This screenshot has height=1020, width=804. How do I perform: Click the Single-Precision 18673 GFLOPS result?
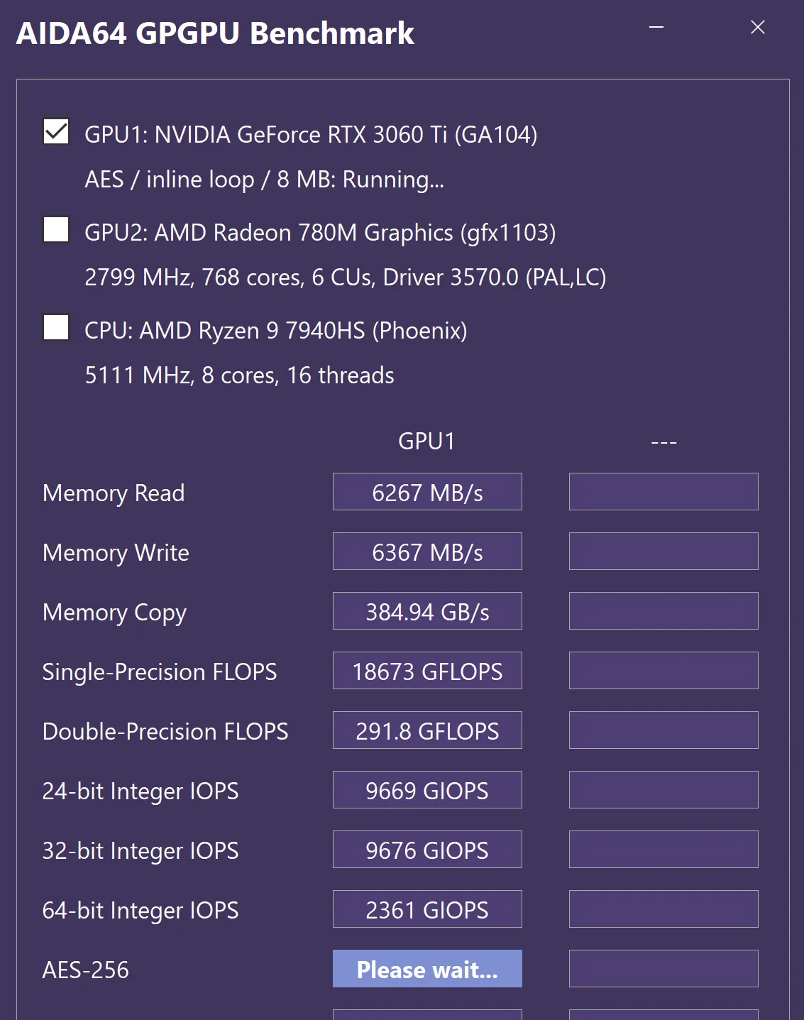click(x=427, y=671)
